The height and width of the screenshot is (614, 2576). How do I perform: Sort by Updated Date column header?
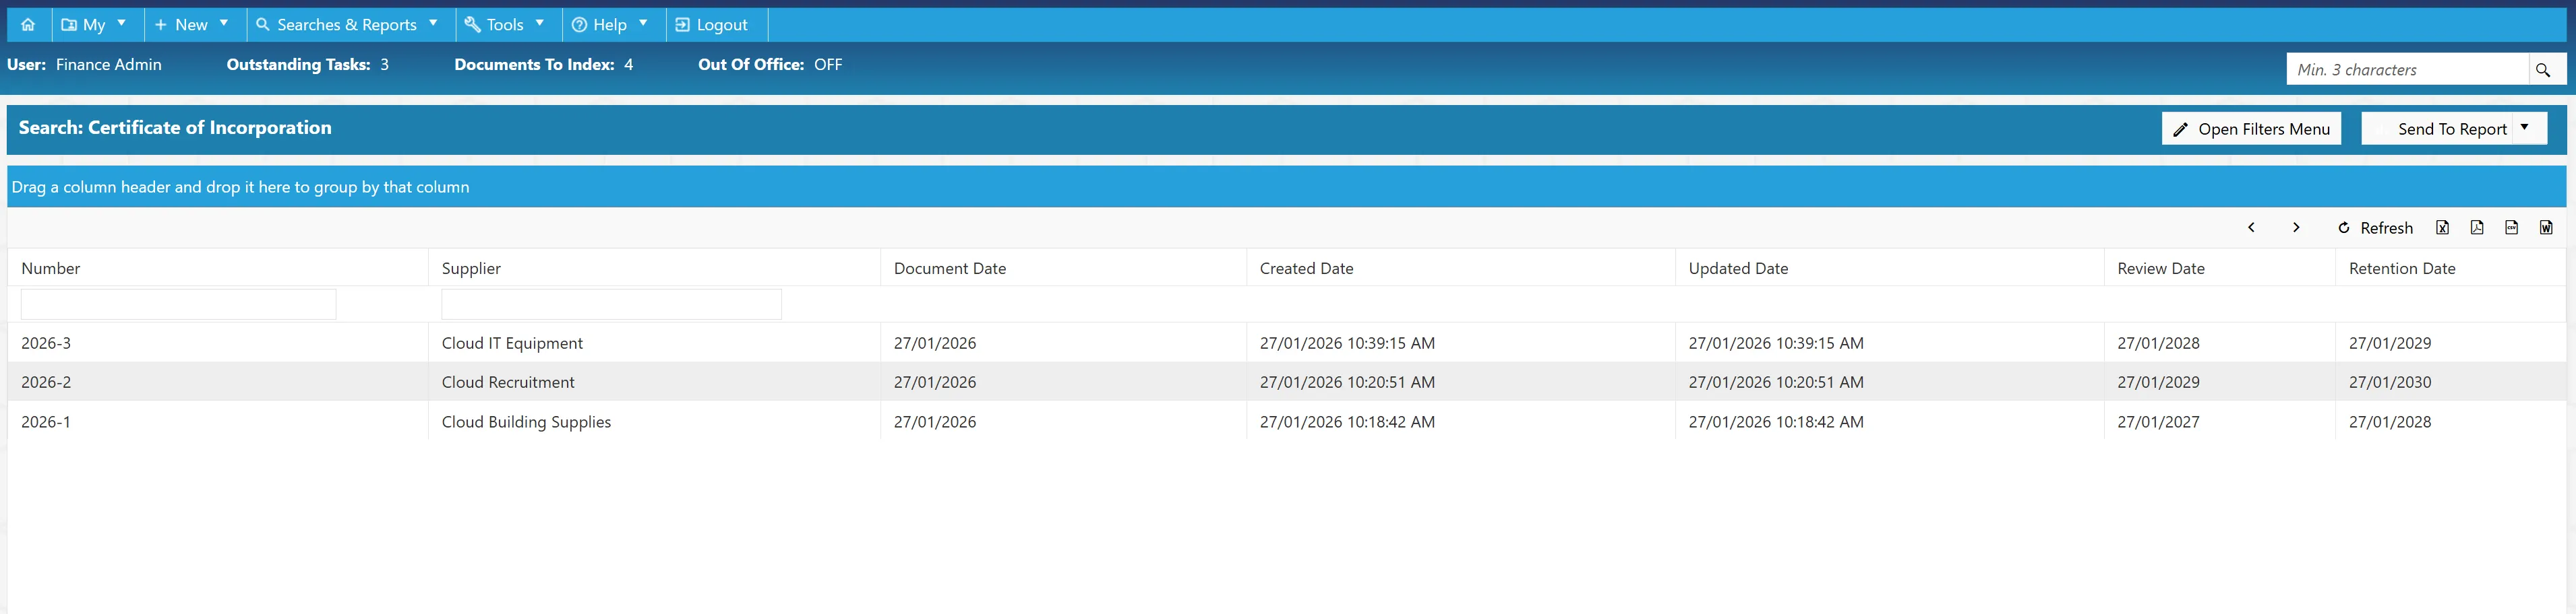tap(1738, 269)
